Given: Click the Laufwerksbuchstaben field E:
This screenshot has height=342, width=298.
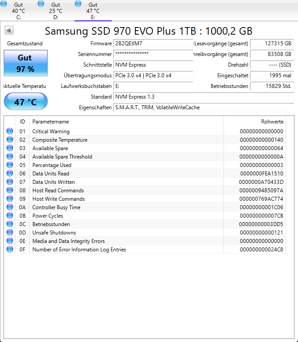Looking at the screenshot, I should tap(153, 86).
